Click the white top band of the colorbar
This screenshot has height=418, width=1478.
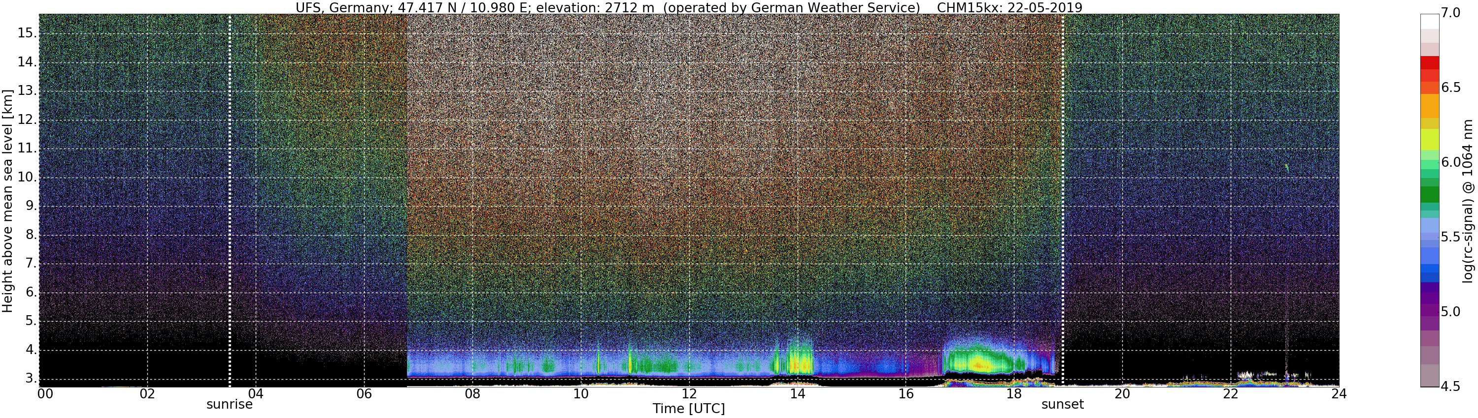(1430, 21)
